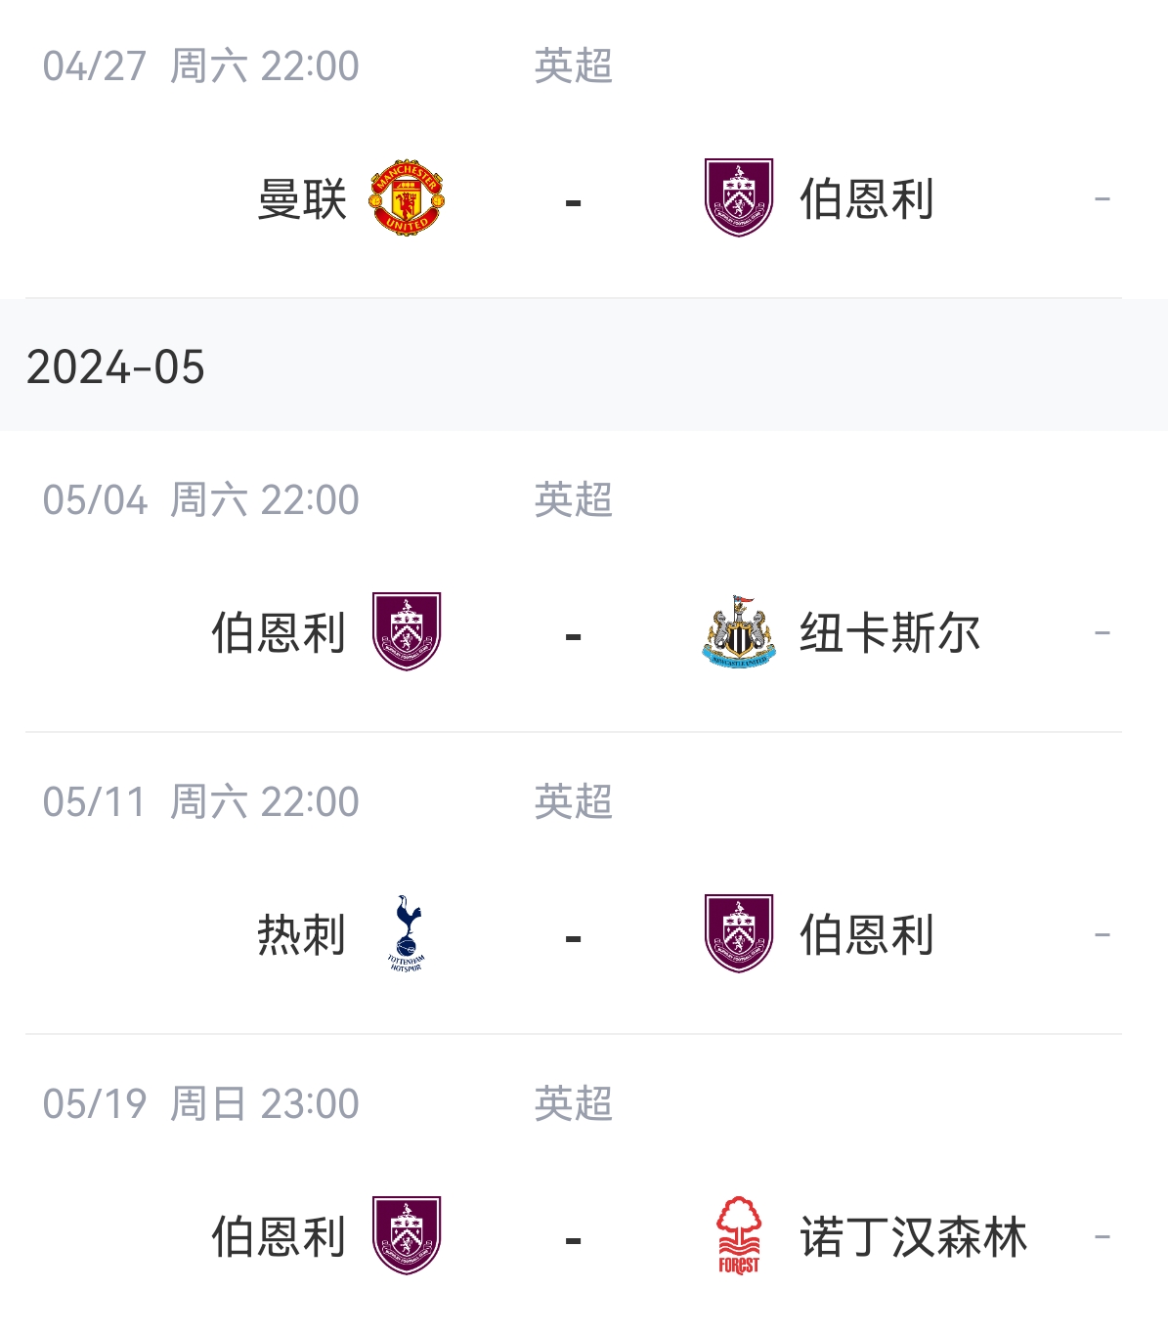The image size is (1168, 1333).
Task: Tap 英超 label of the 04/27 match
Action: click(574, 66)
